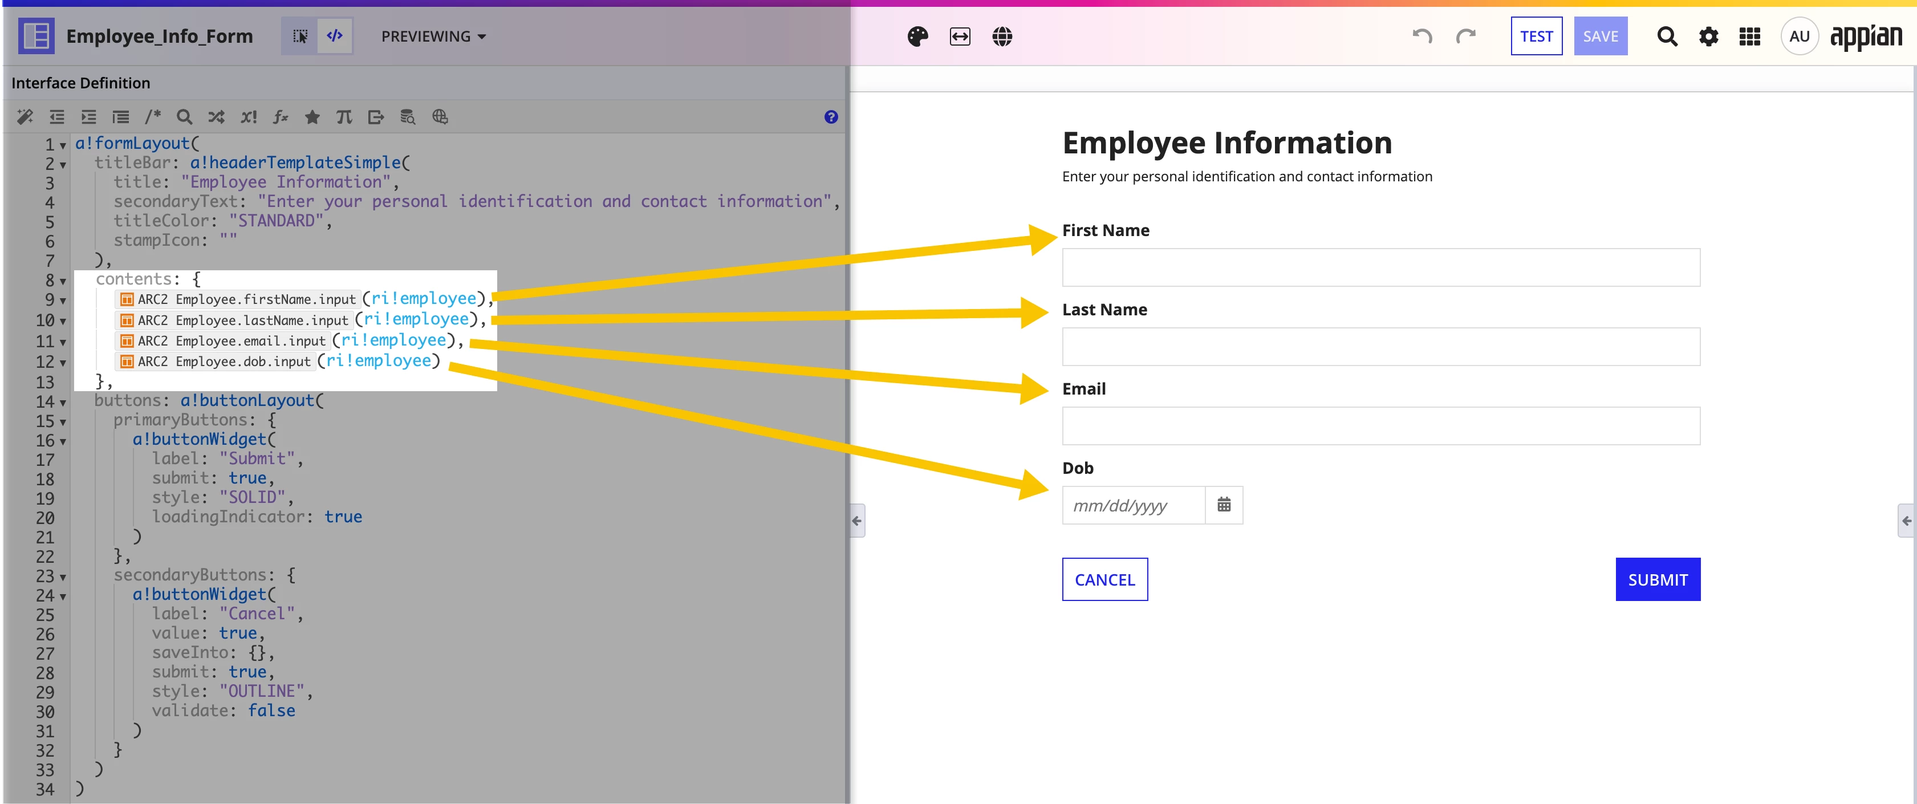Collapse the titleBar block at line 2

63,165
